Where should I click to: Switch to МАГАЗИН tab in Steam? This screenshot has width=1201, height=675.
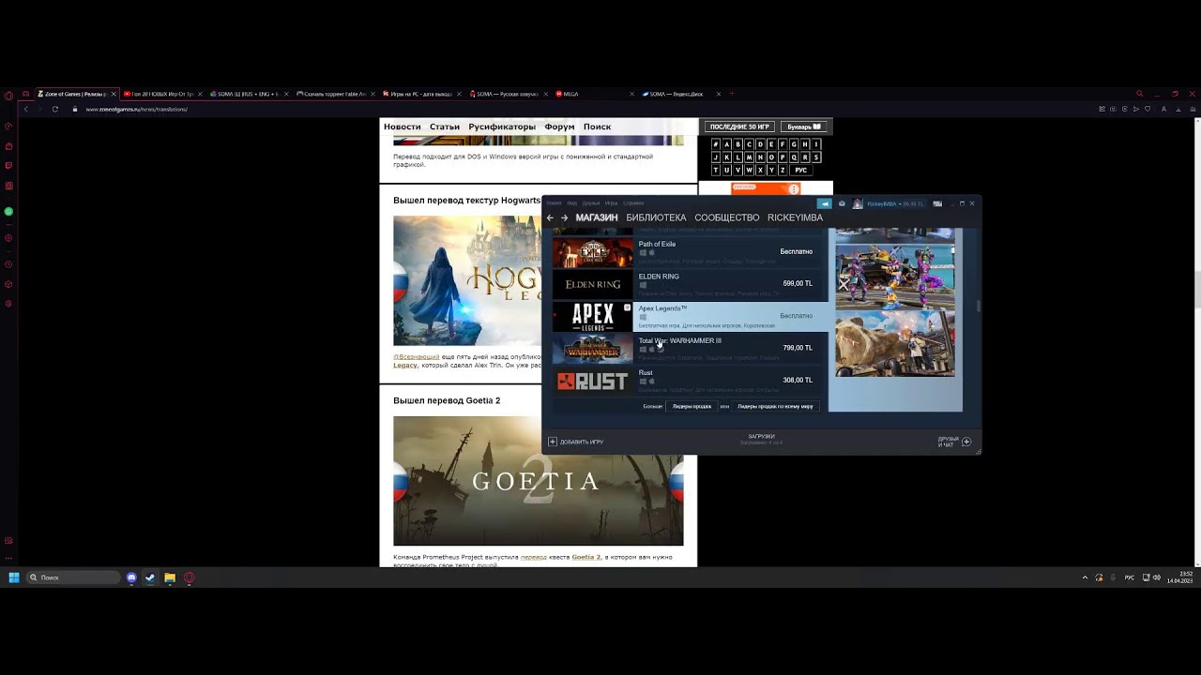point(597,217)
